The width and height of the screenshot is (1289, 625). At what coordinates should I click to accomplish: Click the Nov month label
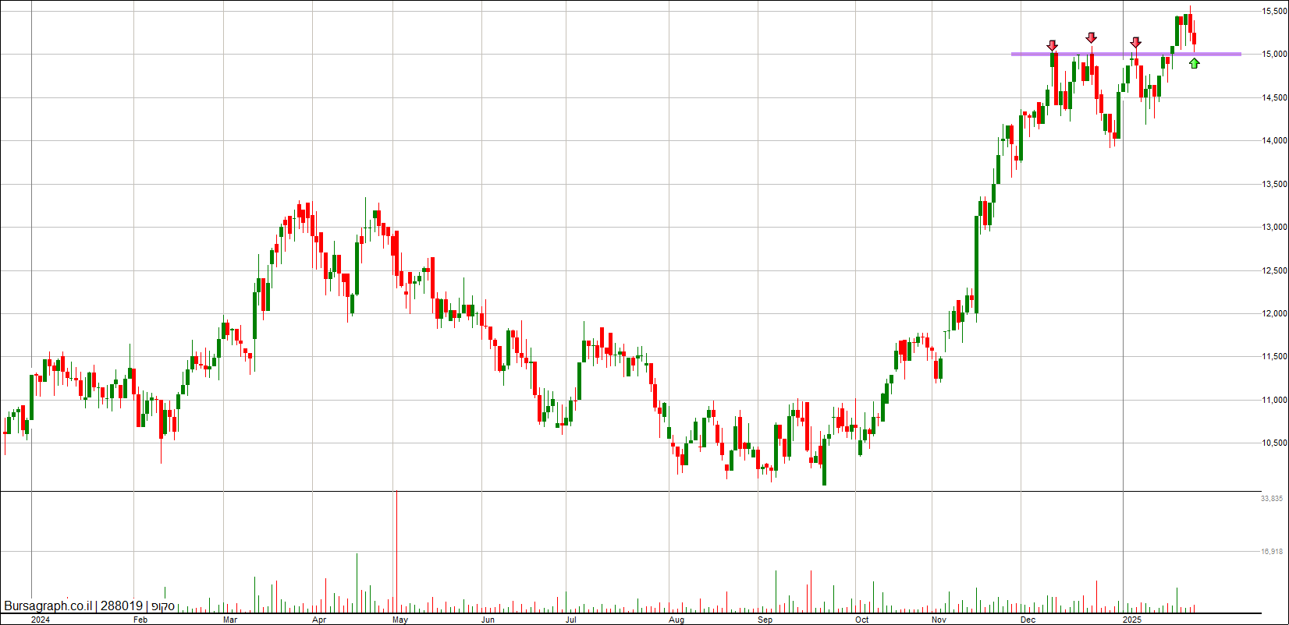(x=939, y=620)
